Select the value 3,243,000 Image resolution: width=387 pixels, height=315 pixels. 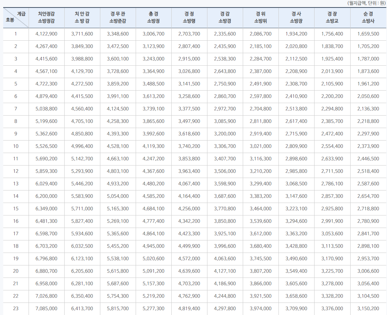pos(154,59)
